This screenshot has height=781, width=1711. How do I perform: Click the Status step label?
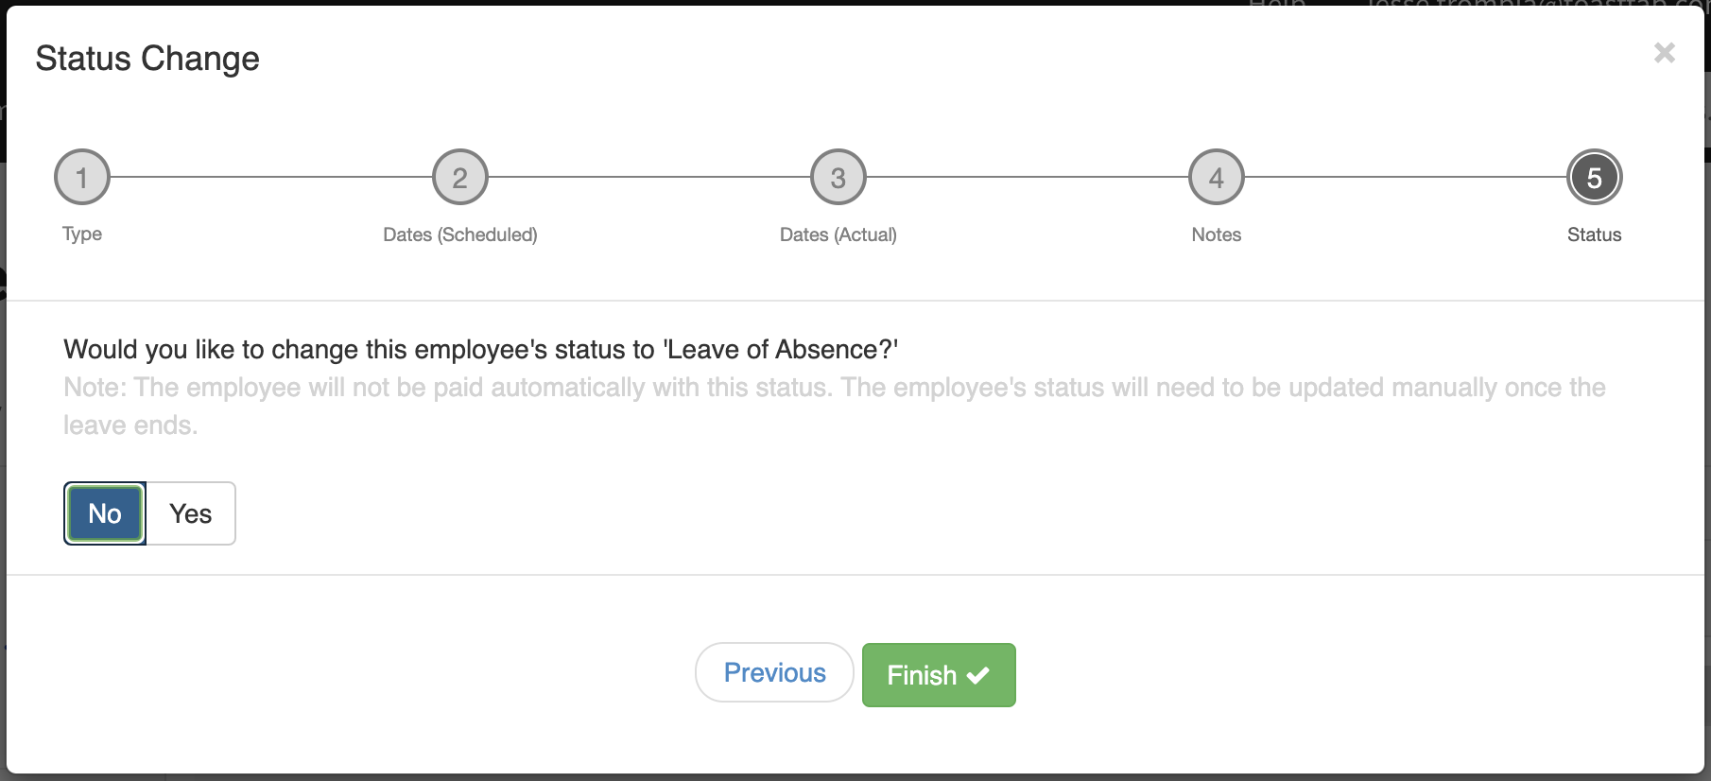[1595, 234]
